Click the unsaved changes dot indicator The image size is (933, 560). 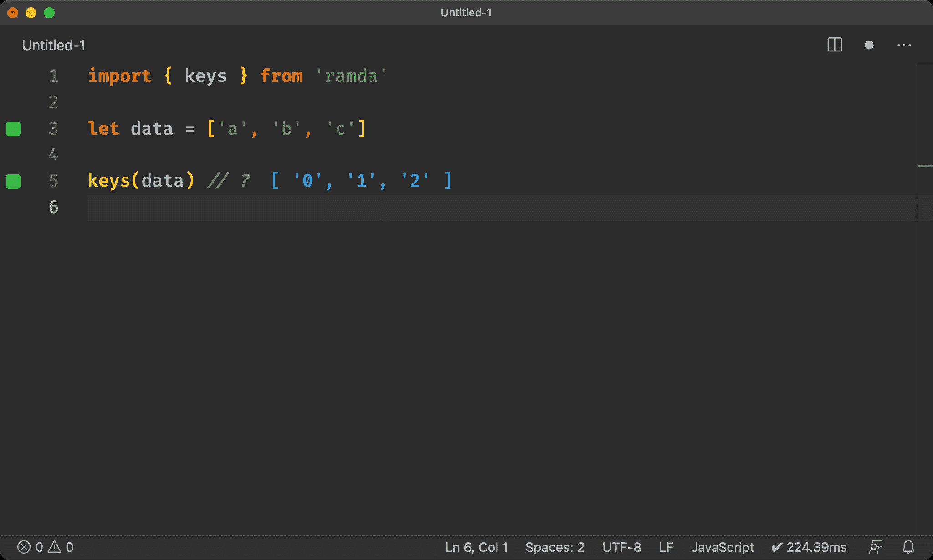pos(869,45)
